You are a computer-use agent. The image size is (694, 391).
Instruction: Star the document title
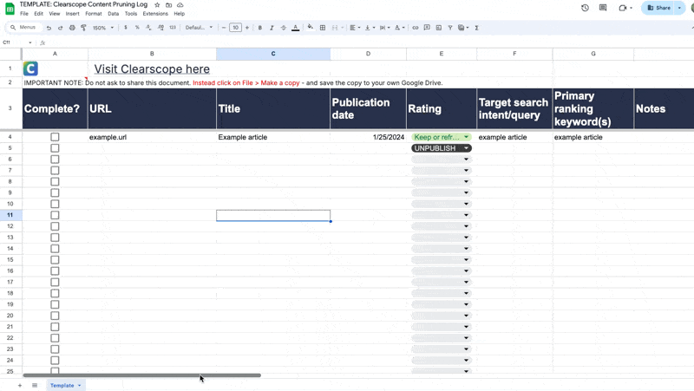[x=157, y=5]
